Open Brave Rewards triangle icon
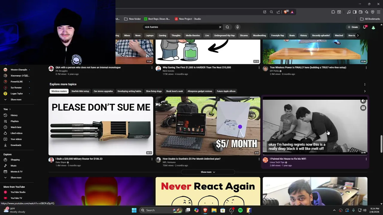 tap(292, 12)
